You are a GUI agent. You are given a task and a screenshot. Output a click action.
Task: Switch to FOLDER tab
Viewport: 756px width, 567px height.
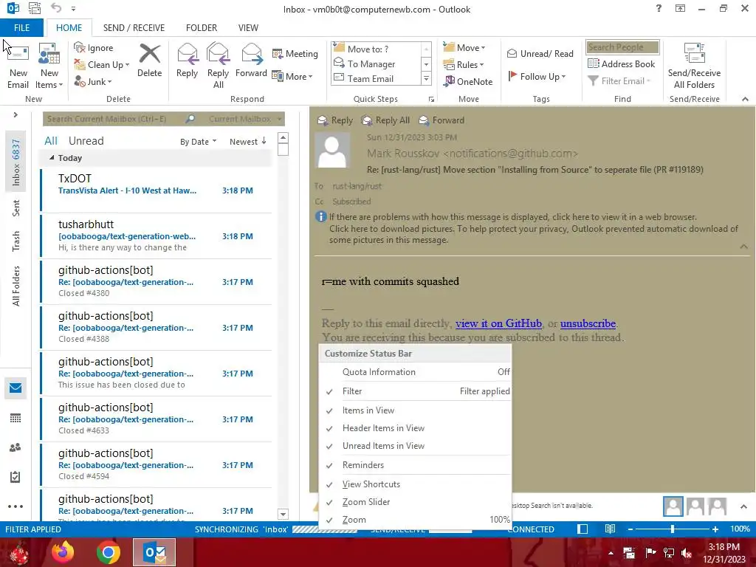pos(202,27)
